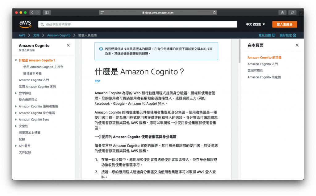
Task: Expand the 教學課程 section
Action: pos(16,93)
